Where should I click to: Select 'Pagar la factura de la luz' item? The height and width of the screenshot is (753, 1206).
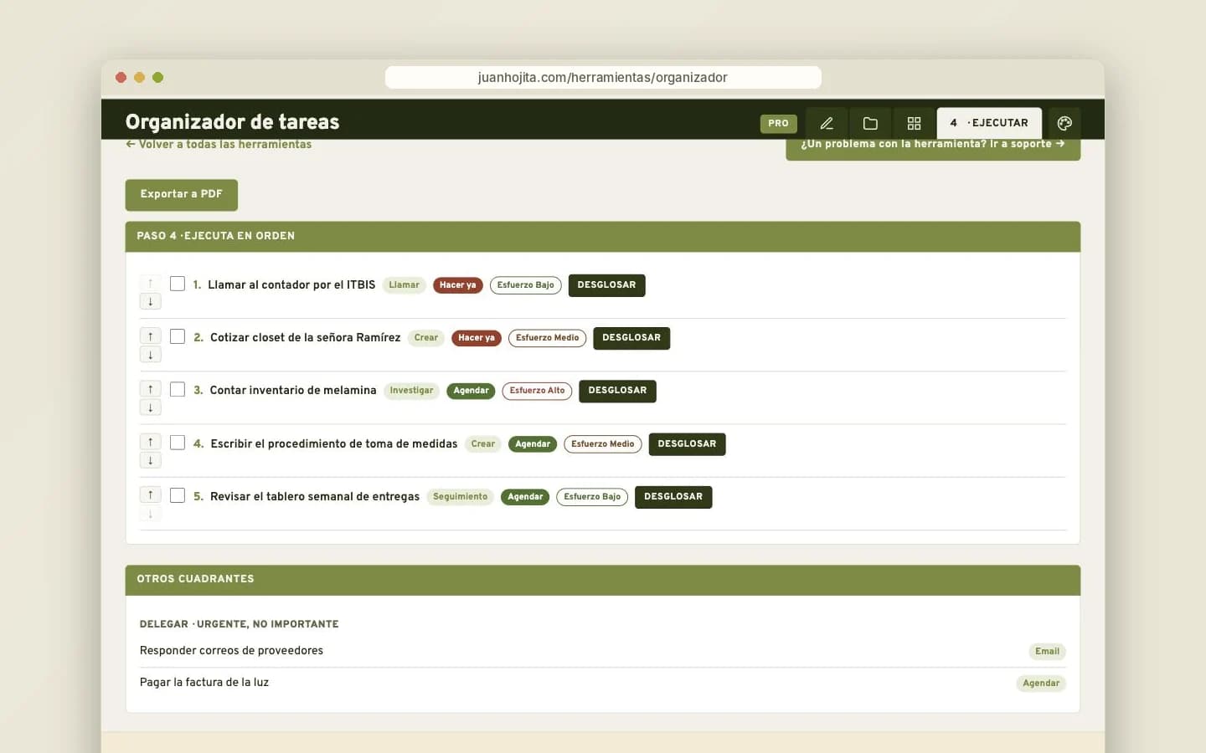pyautogui.click(x=204, y=683)
